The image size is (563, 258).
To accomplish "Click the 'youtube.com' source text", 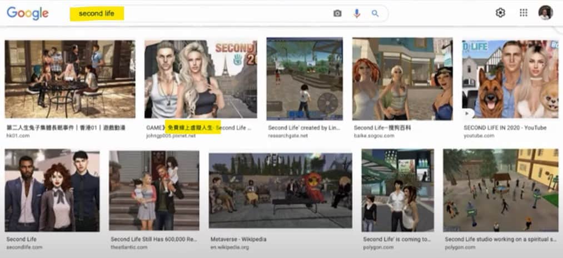I will (479, 136).
